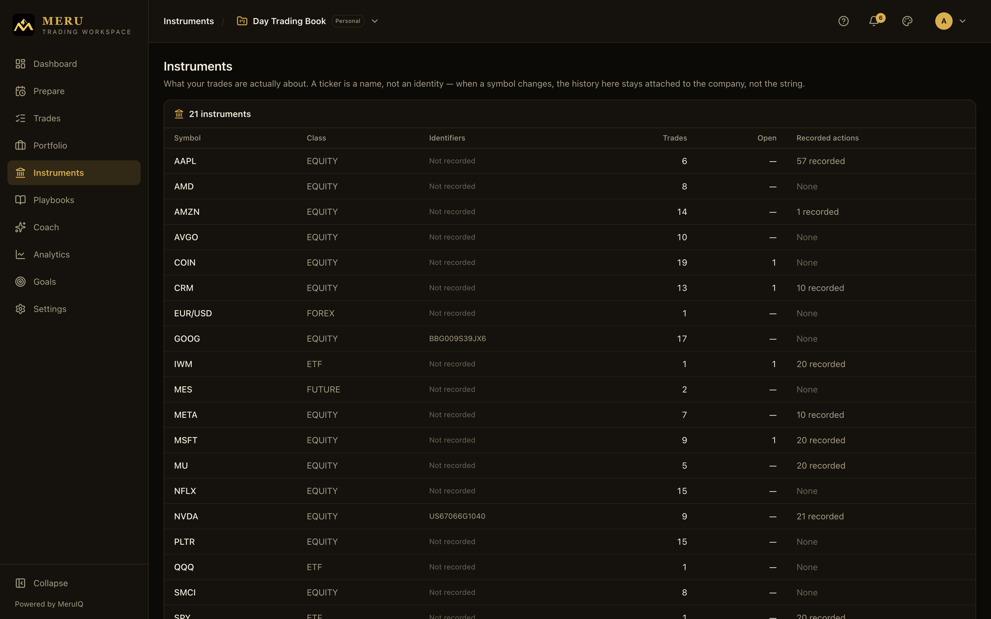Expand the account menu chevron

tap(962, 21)
